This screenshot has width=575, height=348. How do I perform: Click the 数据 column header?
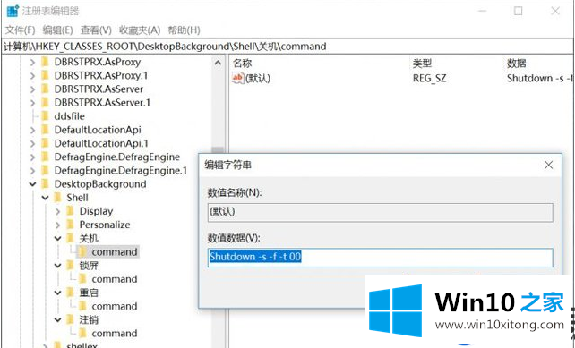(517, 64)
